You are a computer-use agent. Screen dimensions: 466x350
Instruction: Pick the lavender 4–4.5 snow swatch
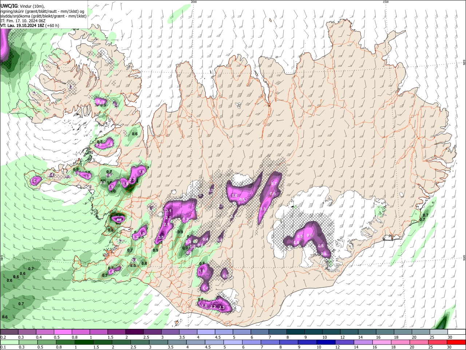coord(206,332)
